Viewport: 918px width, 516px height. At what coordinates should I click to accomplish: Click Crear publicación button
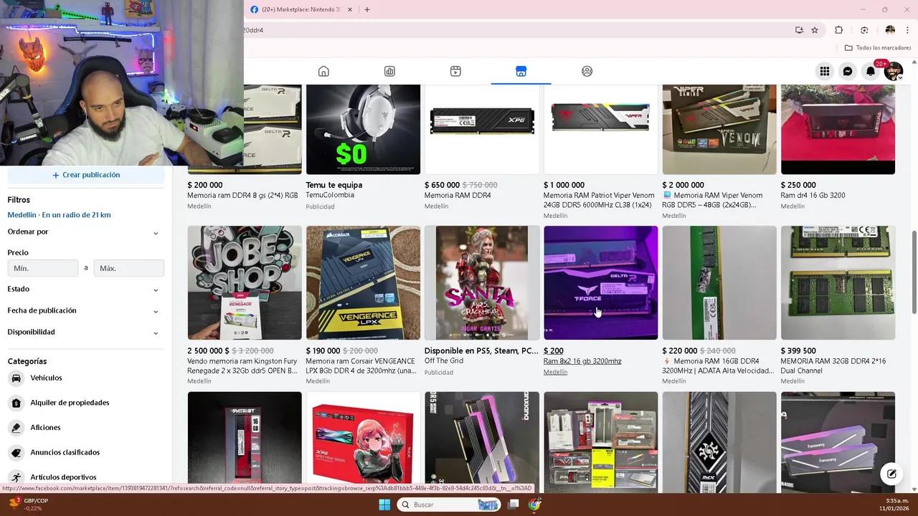coord(86,175)
